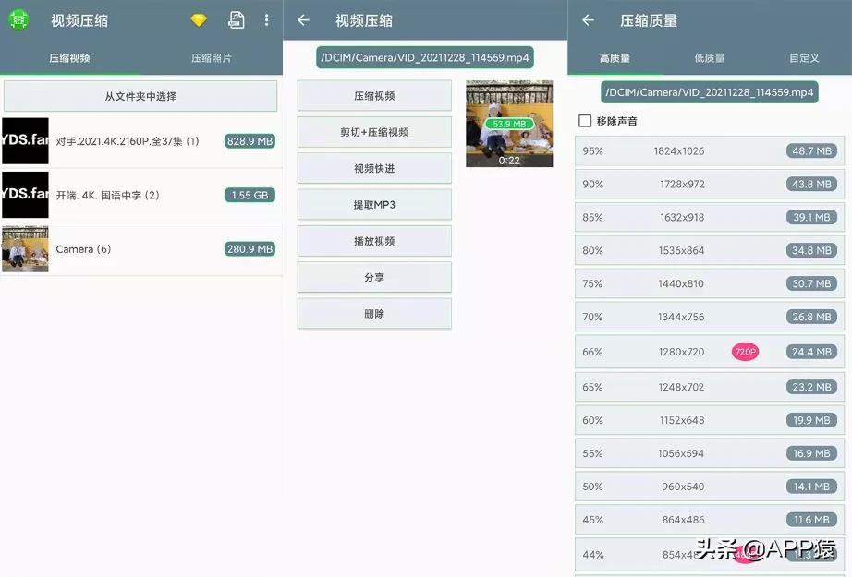Viewport: 852px width, 577px height.
Task: Click the 分享 share button
Action: (x=373, y=277)
